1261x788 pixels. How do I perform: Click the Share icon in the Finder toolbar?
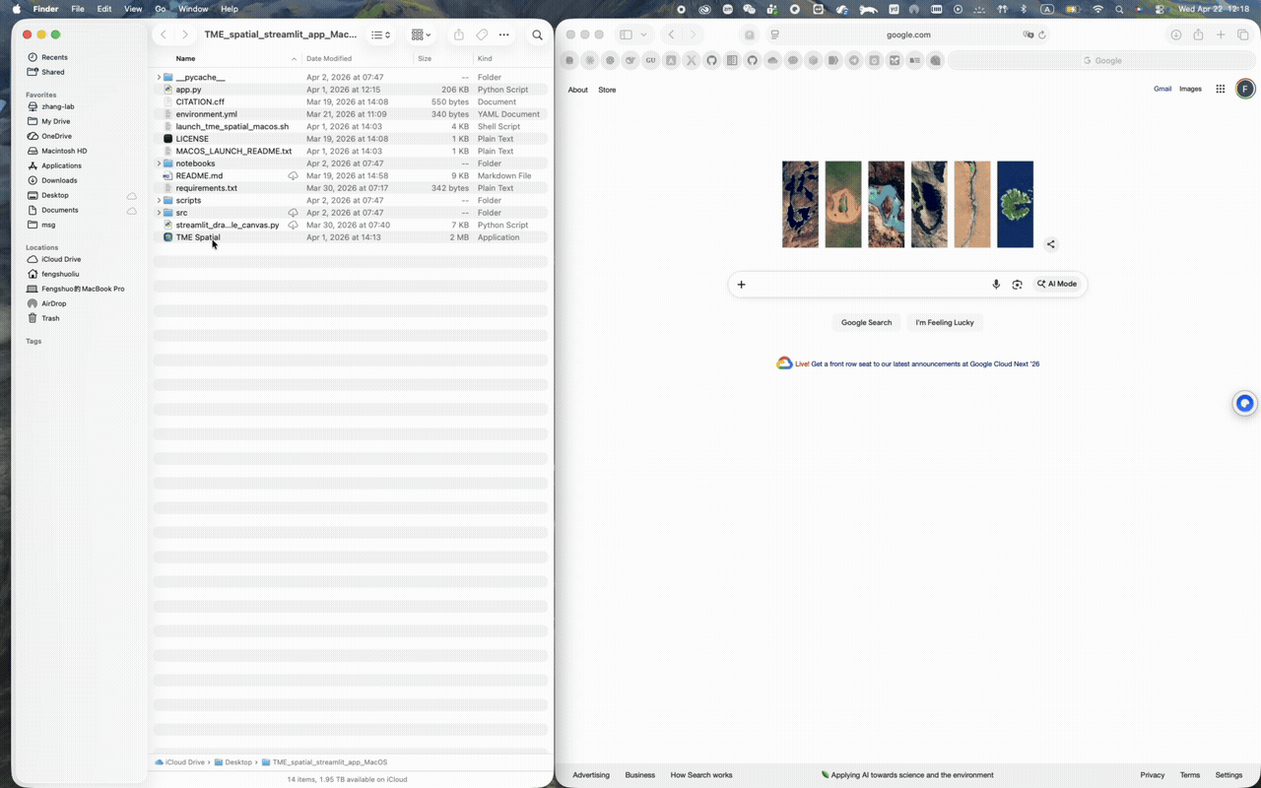tap(458, 34)
